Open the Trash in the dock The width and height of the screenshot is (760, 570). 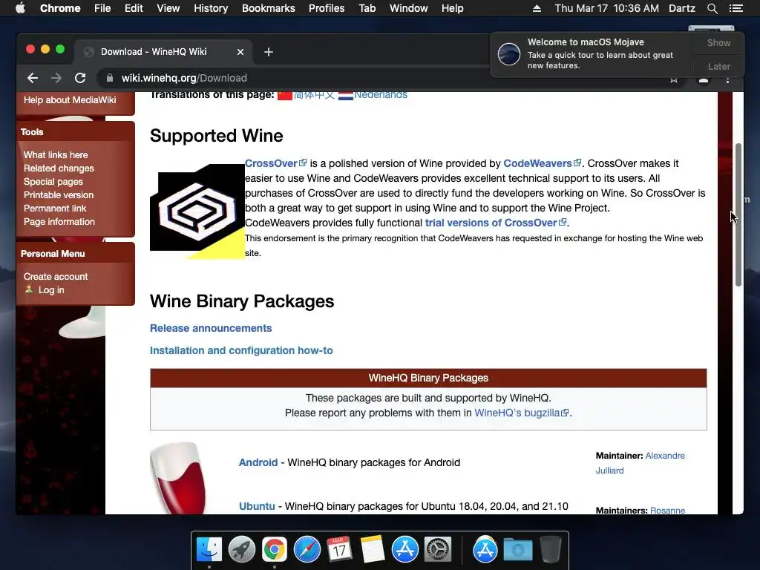[551, 550]
